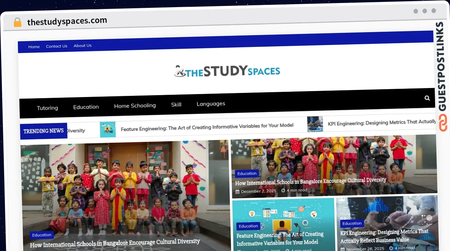
Task: Open the Skill category
Action: coord(176,105)
